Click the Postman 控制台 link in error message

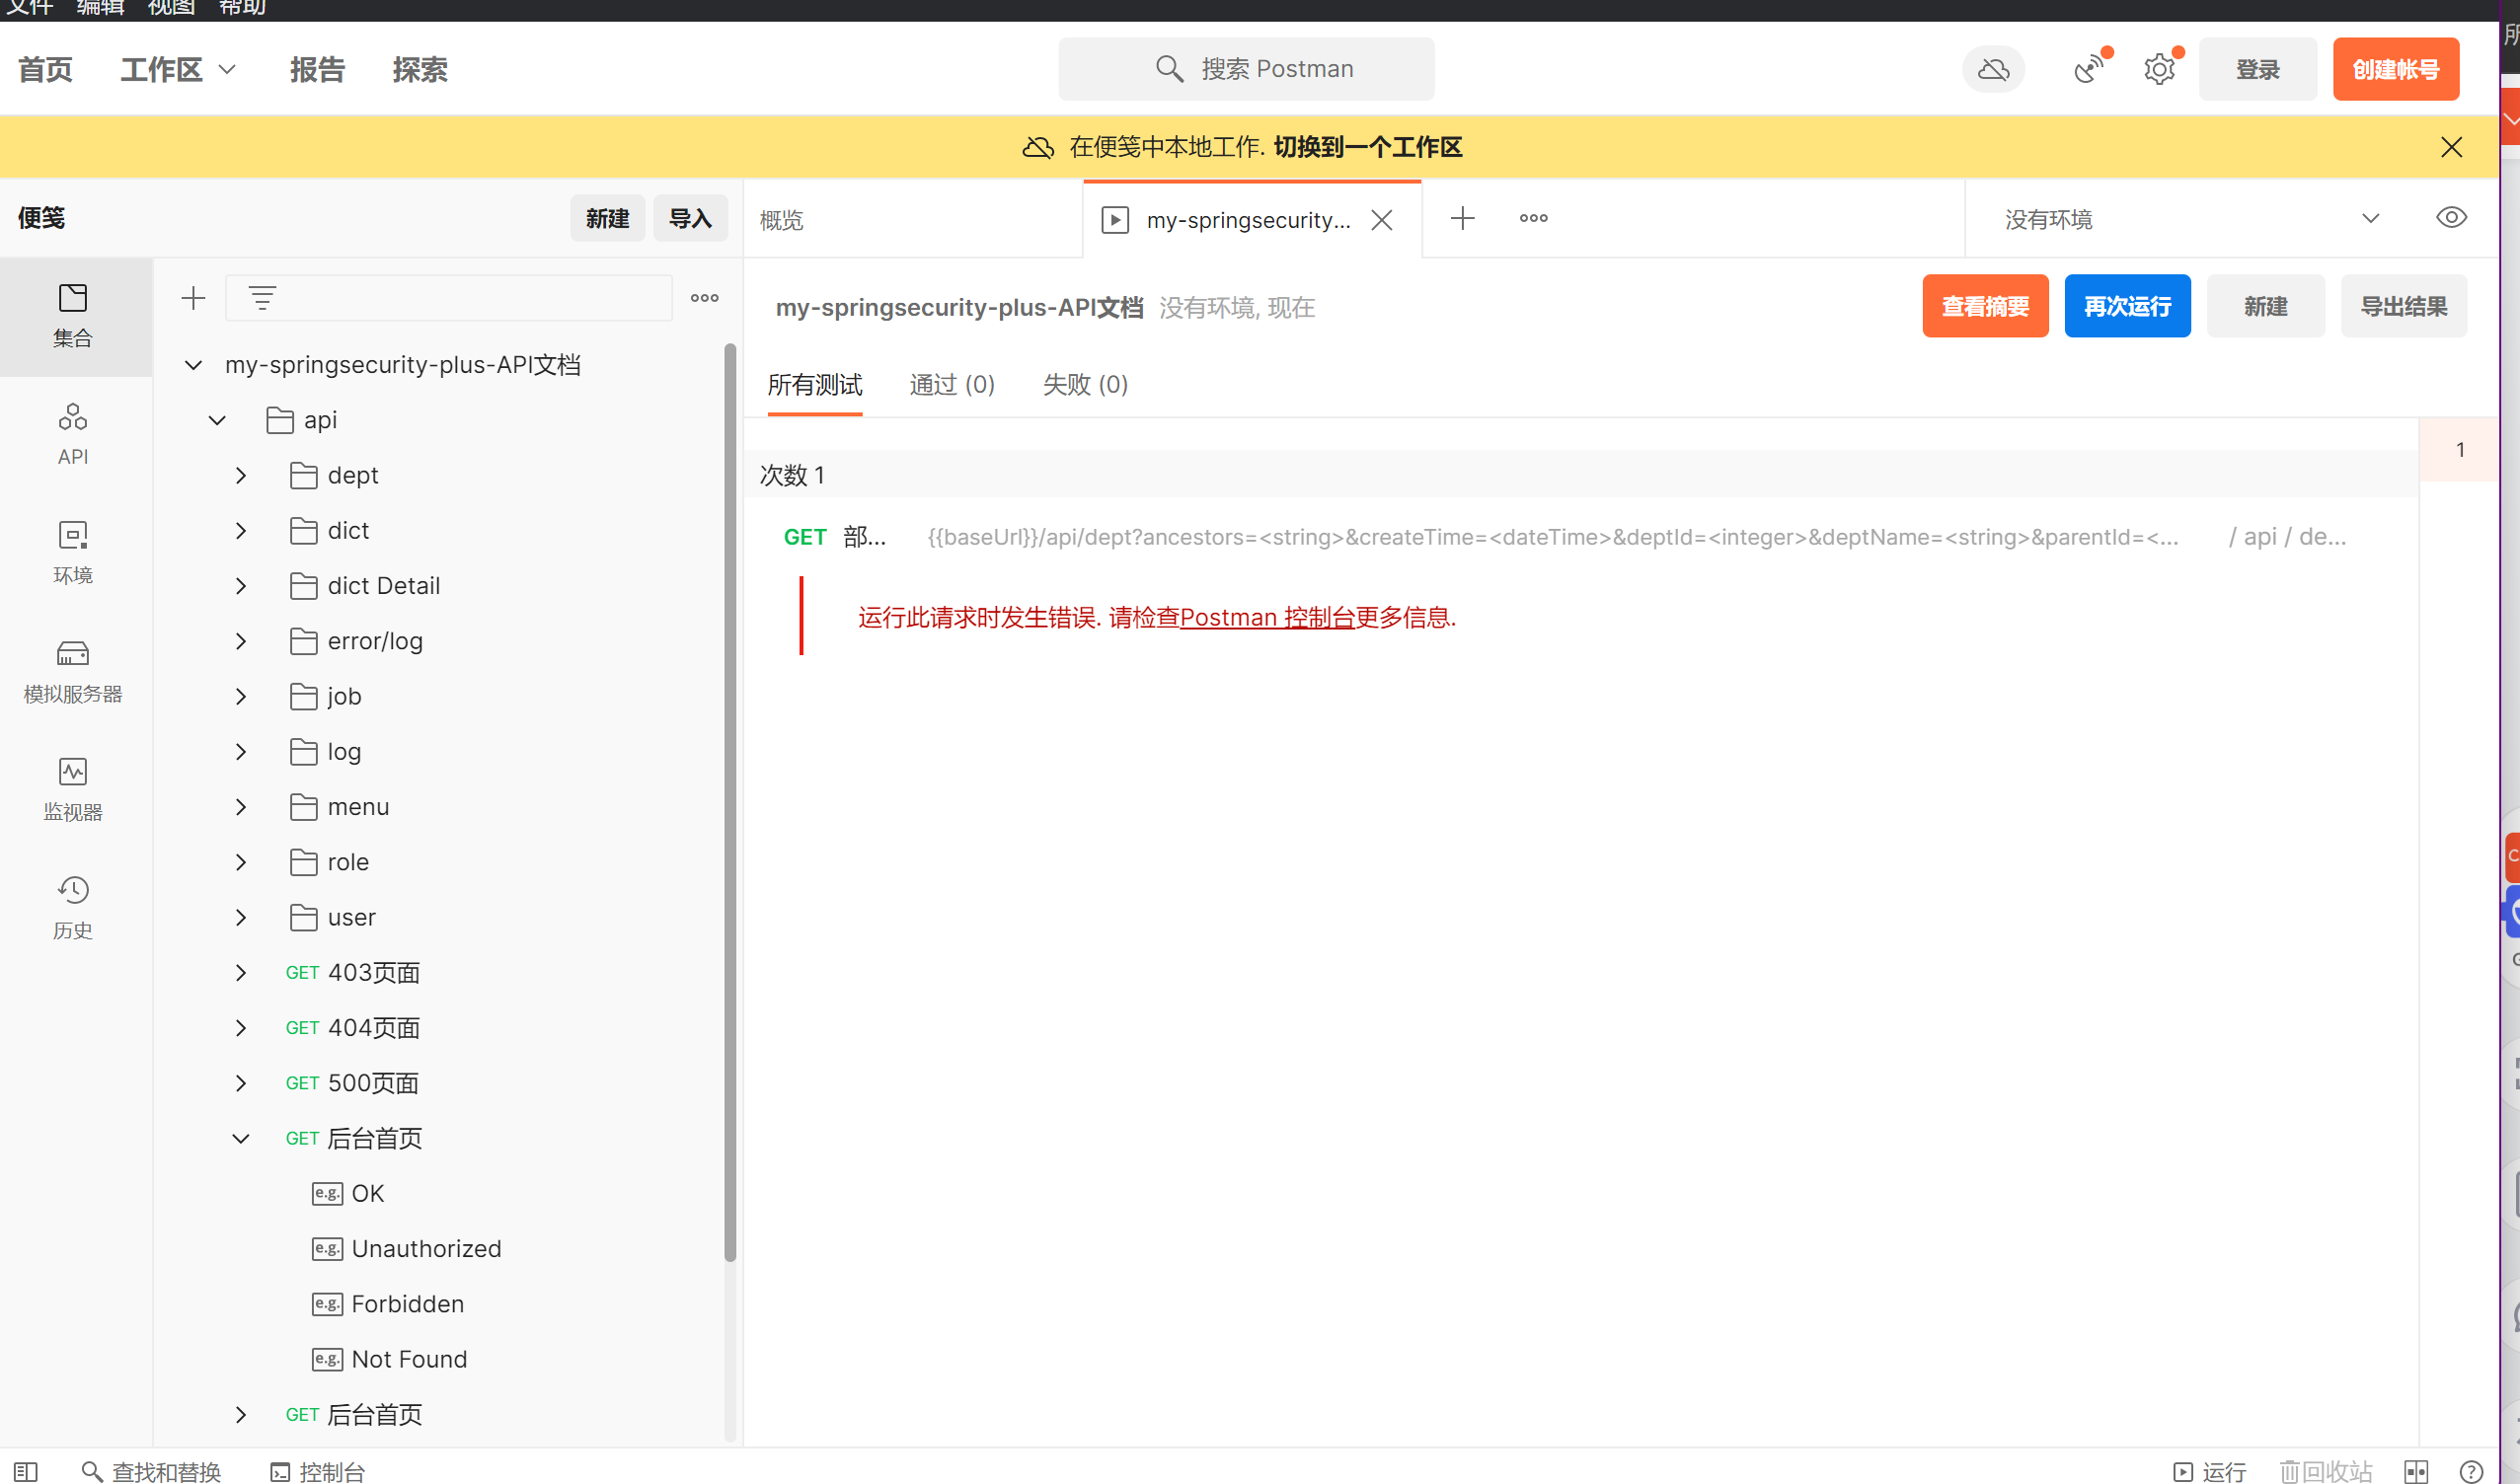(x=1266, y=618)
